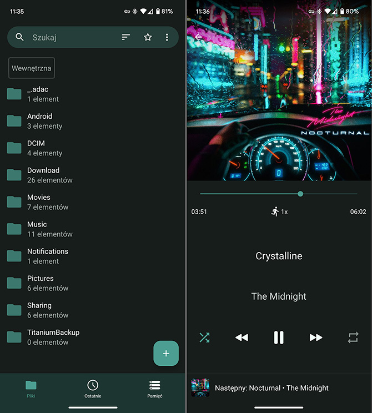Image resolution: width=372 pixels, height=413 pixels.
Task: Open favorites star icon
Action: coord(148,37)
